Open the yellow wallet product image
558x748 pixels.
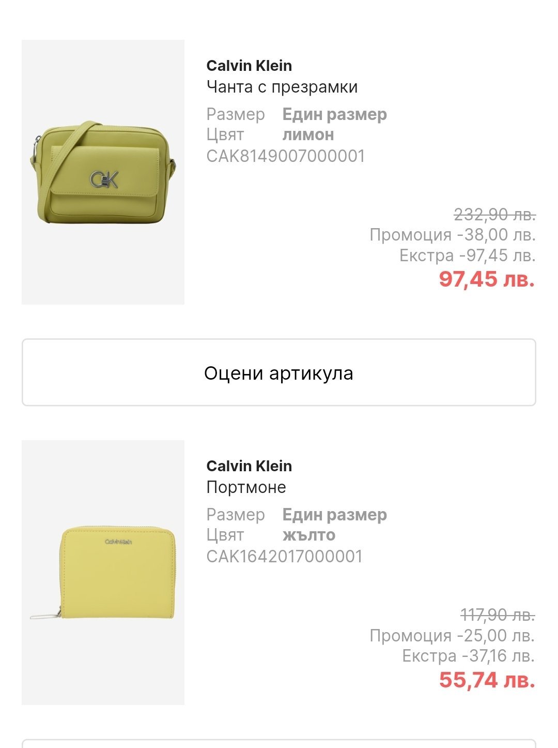tap(103, 572)
